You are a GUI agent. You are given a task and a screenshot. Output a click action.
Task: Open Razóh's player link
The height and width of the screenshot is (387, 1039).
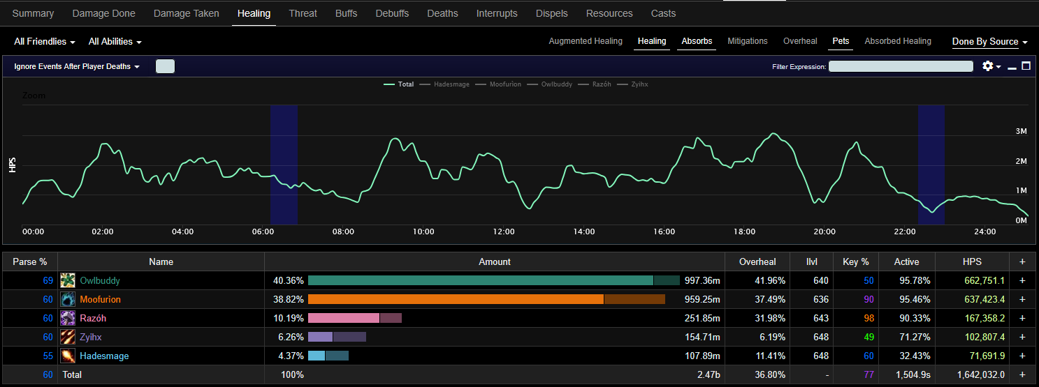tap(94, 318)
